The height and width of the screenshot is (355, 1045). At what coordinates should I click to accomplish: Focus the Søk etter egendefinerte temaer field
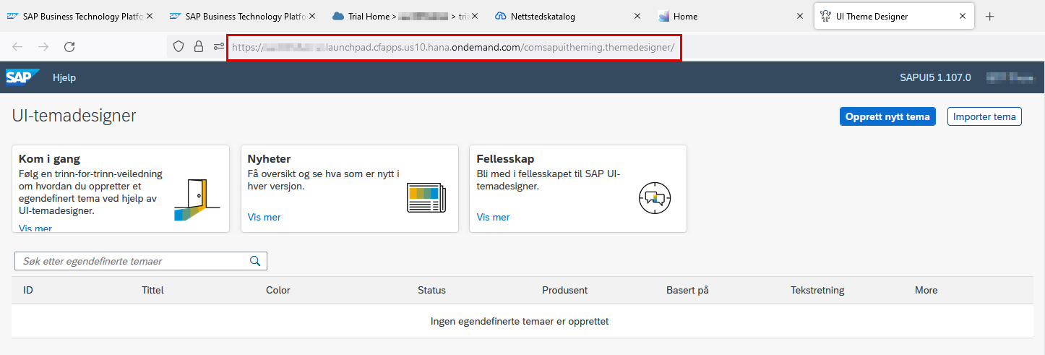click(141, 261)
